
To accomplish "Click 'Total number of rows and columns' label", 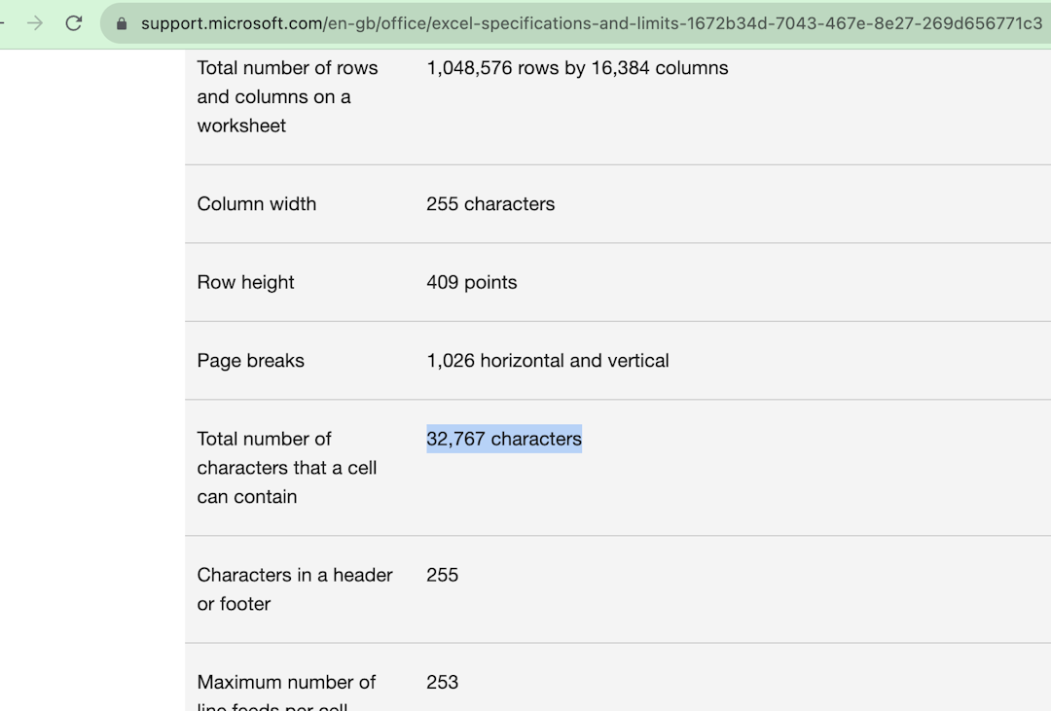I will pyautogui.click(x=287, y=96).
